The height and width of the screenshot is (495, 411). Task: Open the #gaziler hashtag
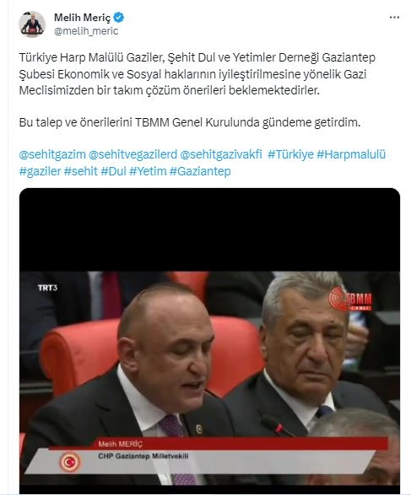pyautogui.click(x=40, y=171)
